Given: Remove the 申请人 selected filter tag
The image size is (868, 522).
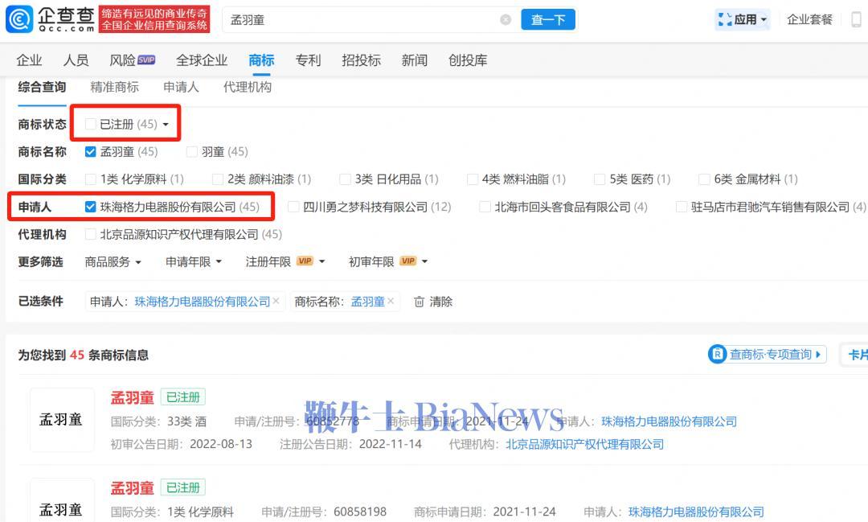Looking at the screenshot, I should pyautogui.click(x=276, y=301).
